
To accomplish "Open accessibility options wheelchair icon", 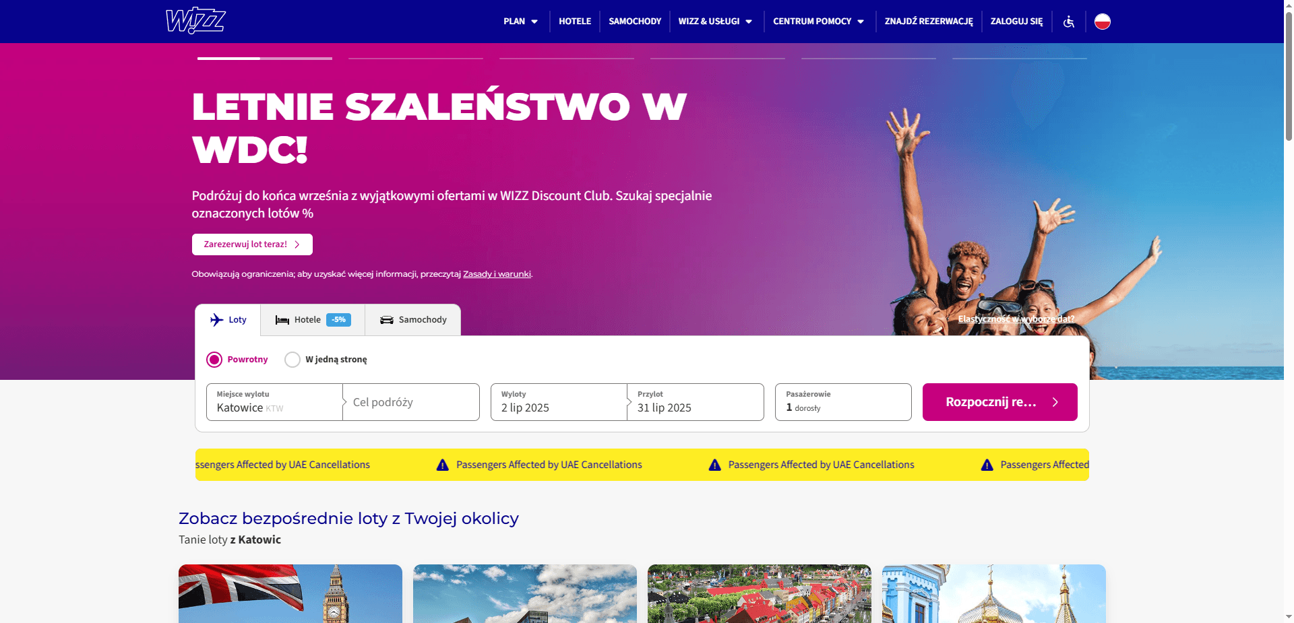I will click(x=1069, y=22).
